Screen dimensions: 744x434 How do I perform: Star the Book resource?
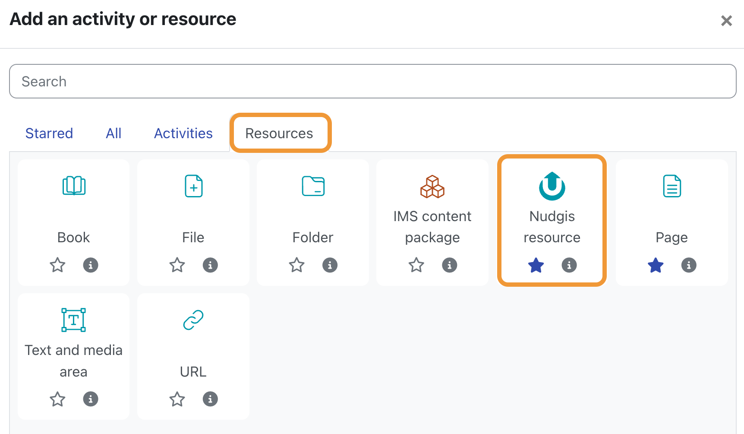[x=57, y=265]
